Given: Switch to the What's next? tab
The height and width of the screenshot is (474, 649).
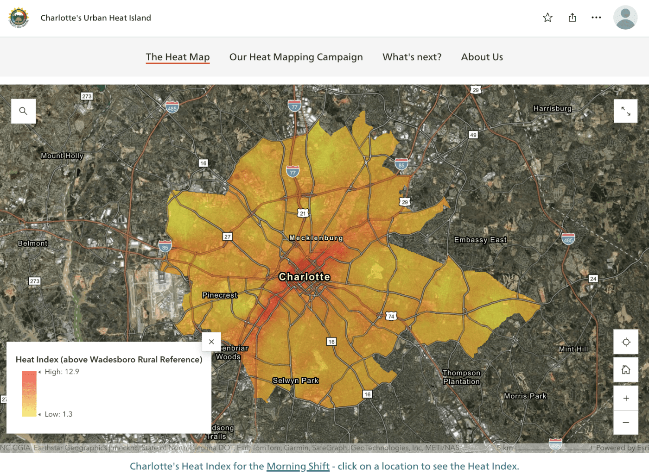Looking at the screenshot, I should pos(412,56).
